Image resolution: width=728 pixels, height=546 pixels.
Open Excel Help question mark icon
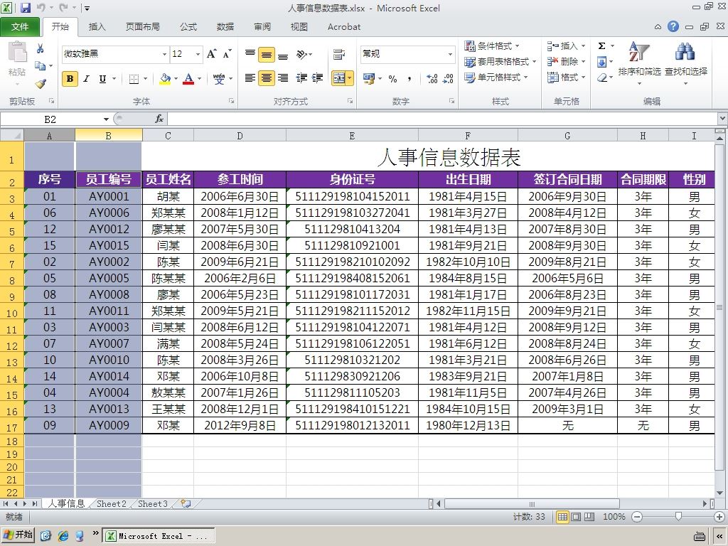pyautogui.click(x=673, y=26)
